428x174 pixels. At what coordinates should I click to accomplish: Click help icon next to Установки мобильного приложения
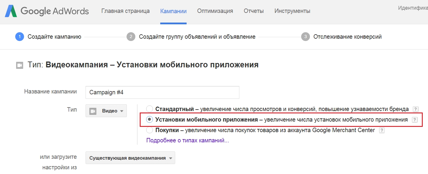(x=415, y=120)
